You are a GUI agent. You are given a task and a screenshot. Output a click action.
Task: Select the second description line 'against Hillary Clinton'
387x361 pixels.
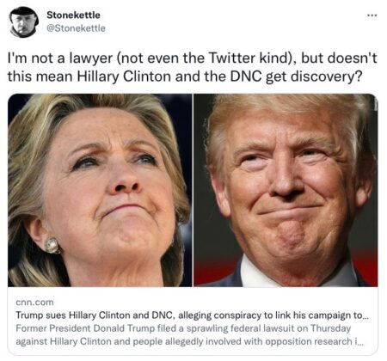(190, 341)
